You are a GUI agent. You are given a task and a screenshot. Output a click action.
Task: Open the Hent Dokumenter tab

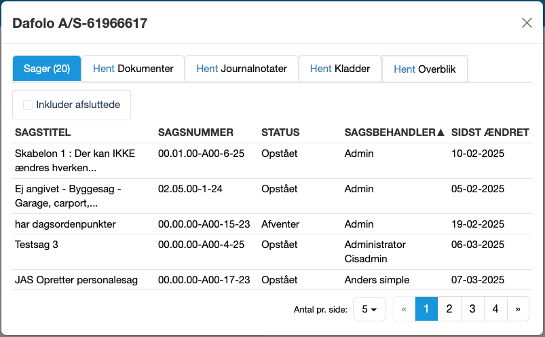[x=133, y=69]
